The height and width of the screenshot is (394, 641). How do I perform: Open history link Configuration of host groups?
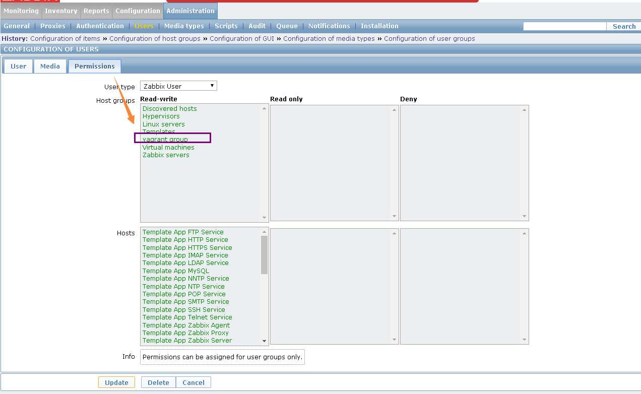click(x=155, y=39)
